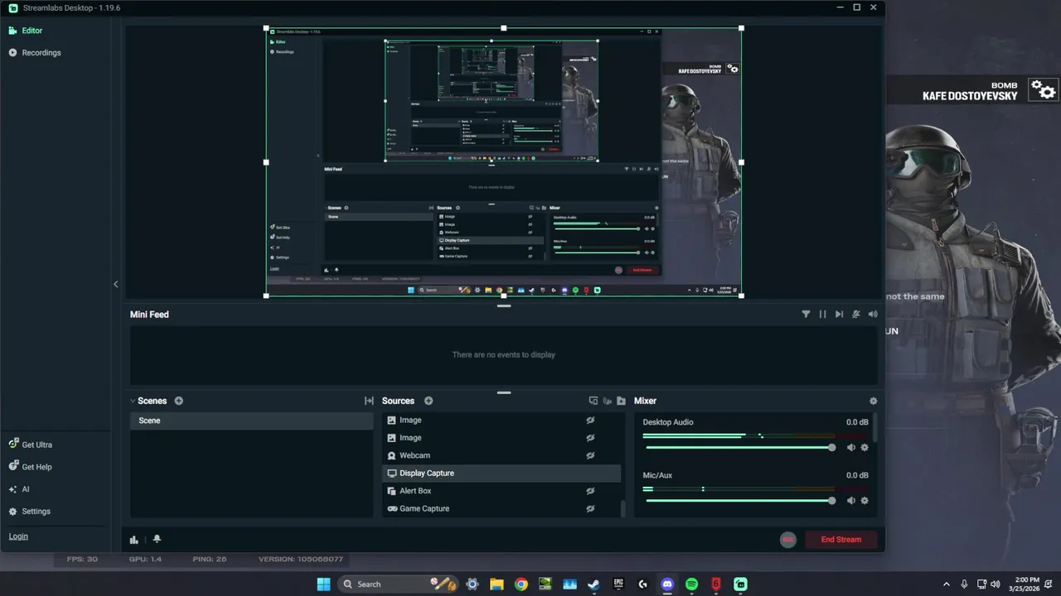
Task: Add a new scene with the plus icon
Action: pyautogui.click(x=178, y=401)
